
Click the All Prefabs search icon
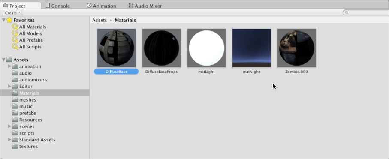click(15, 40)
